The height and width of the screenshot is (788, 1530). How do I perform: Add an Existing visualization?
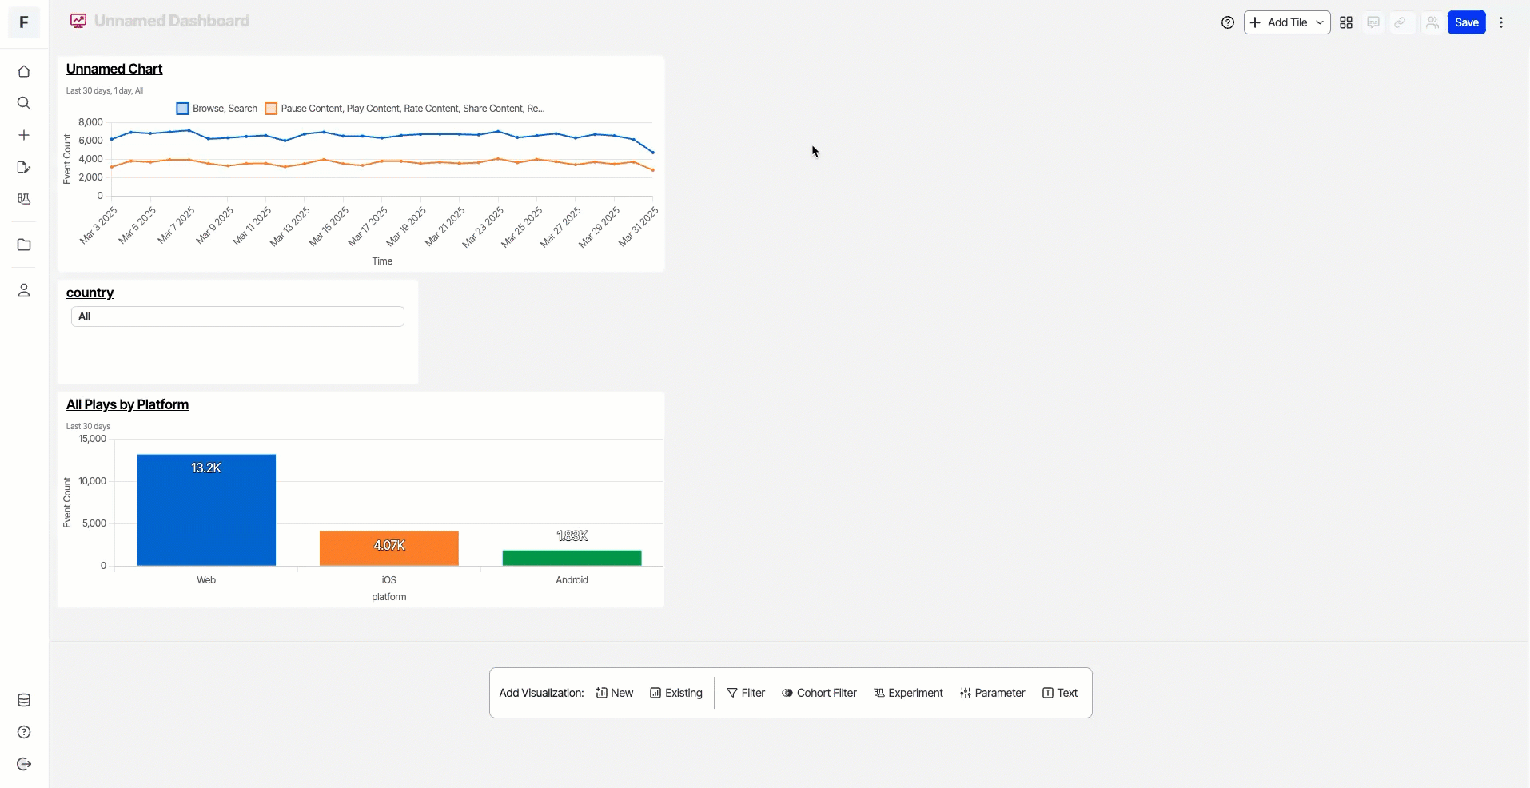point(676,693)
